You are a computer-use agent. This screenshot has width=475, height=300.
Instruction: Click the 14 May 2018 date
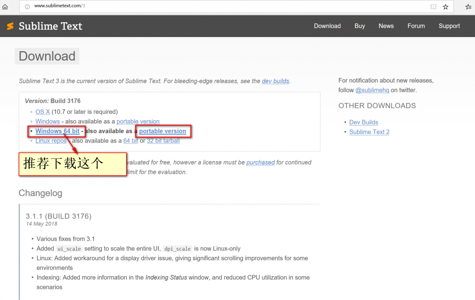[42, 224]
